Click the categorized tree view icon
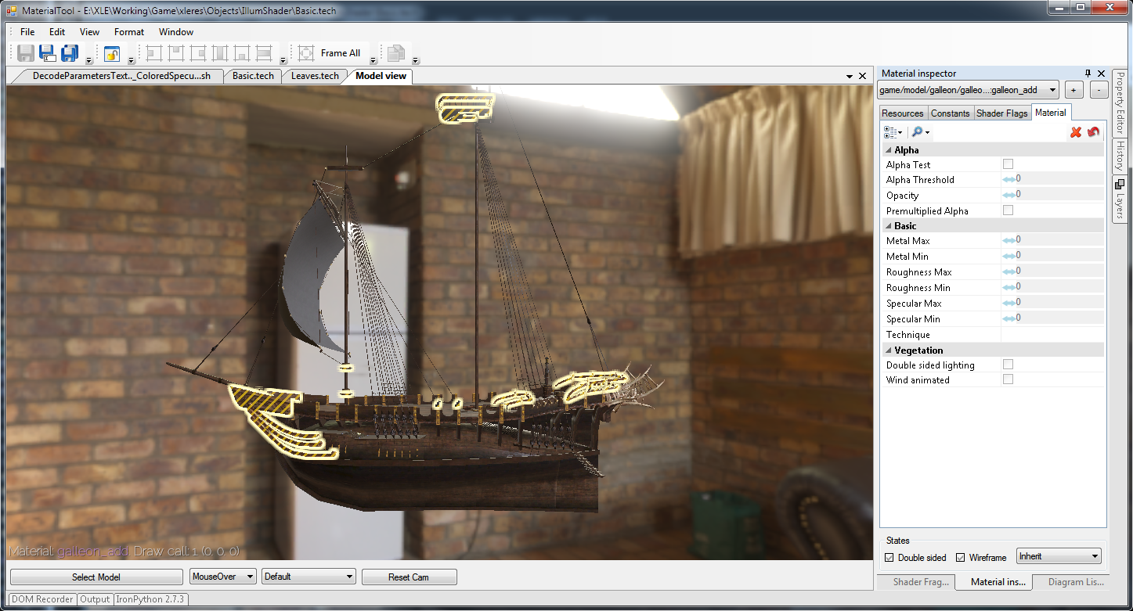This screenshot has width=1133, height=611. (x=890, y=132)
